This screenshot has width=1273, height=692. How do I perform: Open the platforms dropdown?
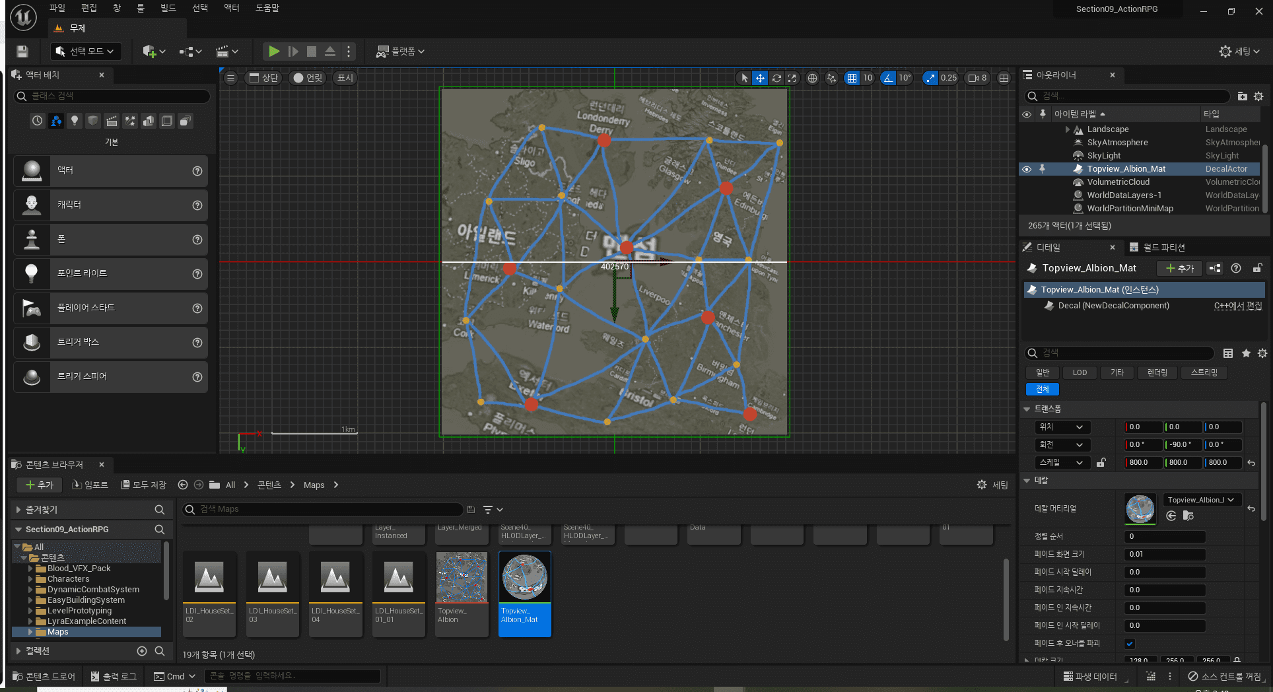click(x=400, y=52)
